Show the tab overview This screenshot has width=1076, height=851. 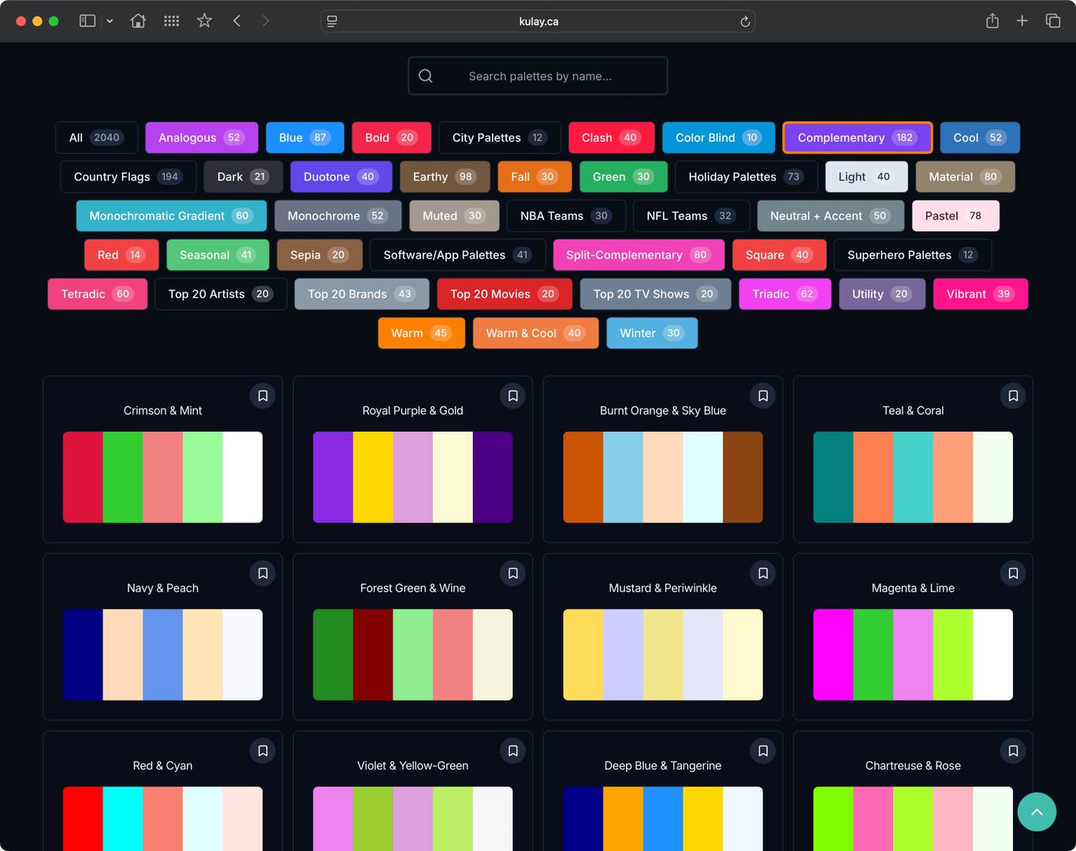(1052, 21)
